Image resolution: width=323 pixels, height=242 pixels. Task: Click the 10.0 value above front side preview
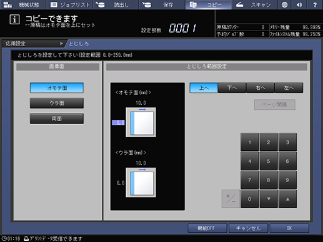(x=141, y=103)
